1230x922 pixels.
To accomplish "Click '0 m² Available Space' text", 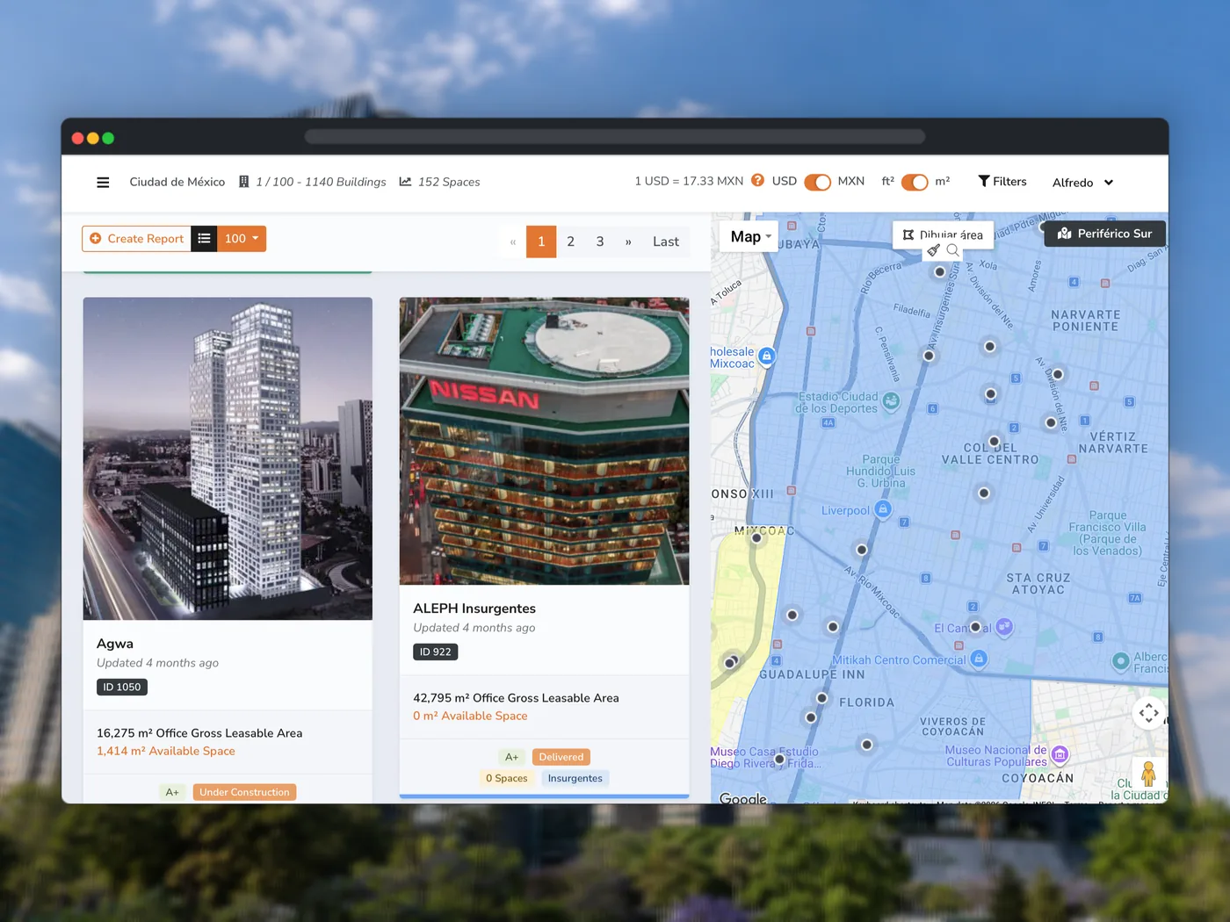I will [x=470, y=716].
